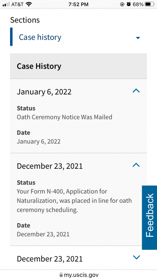The image size is (157, 280).
Task: Tap the cellular signal bars icon
Action: tap(6, 4)
